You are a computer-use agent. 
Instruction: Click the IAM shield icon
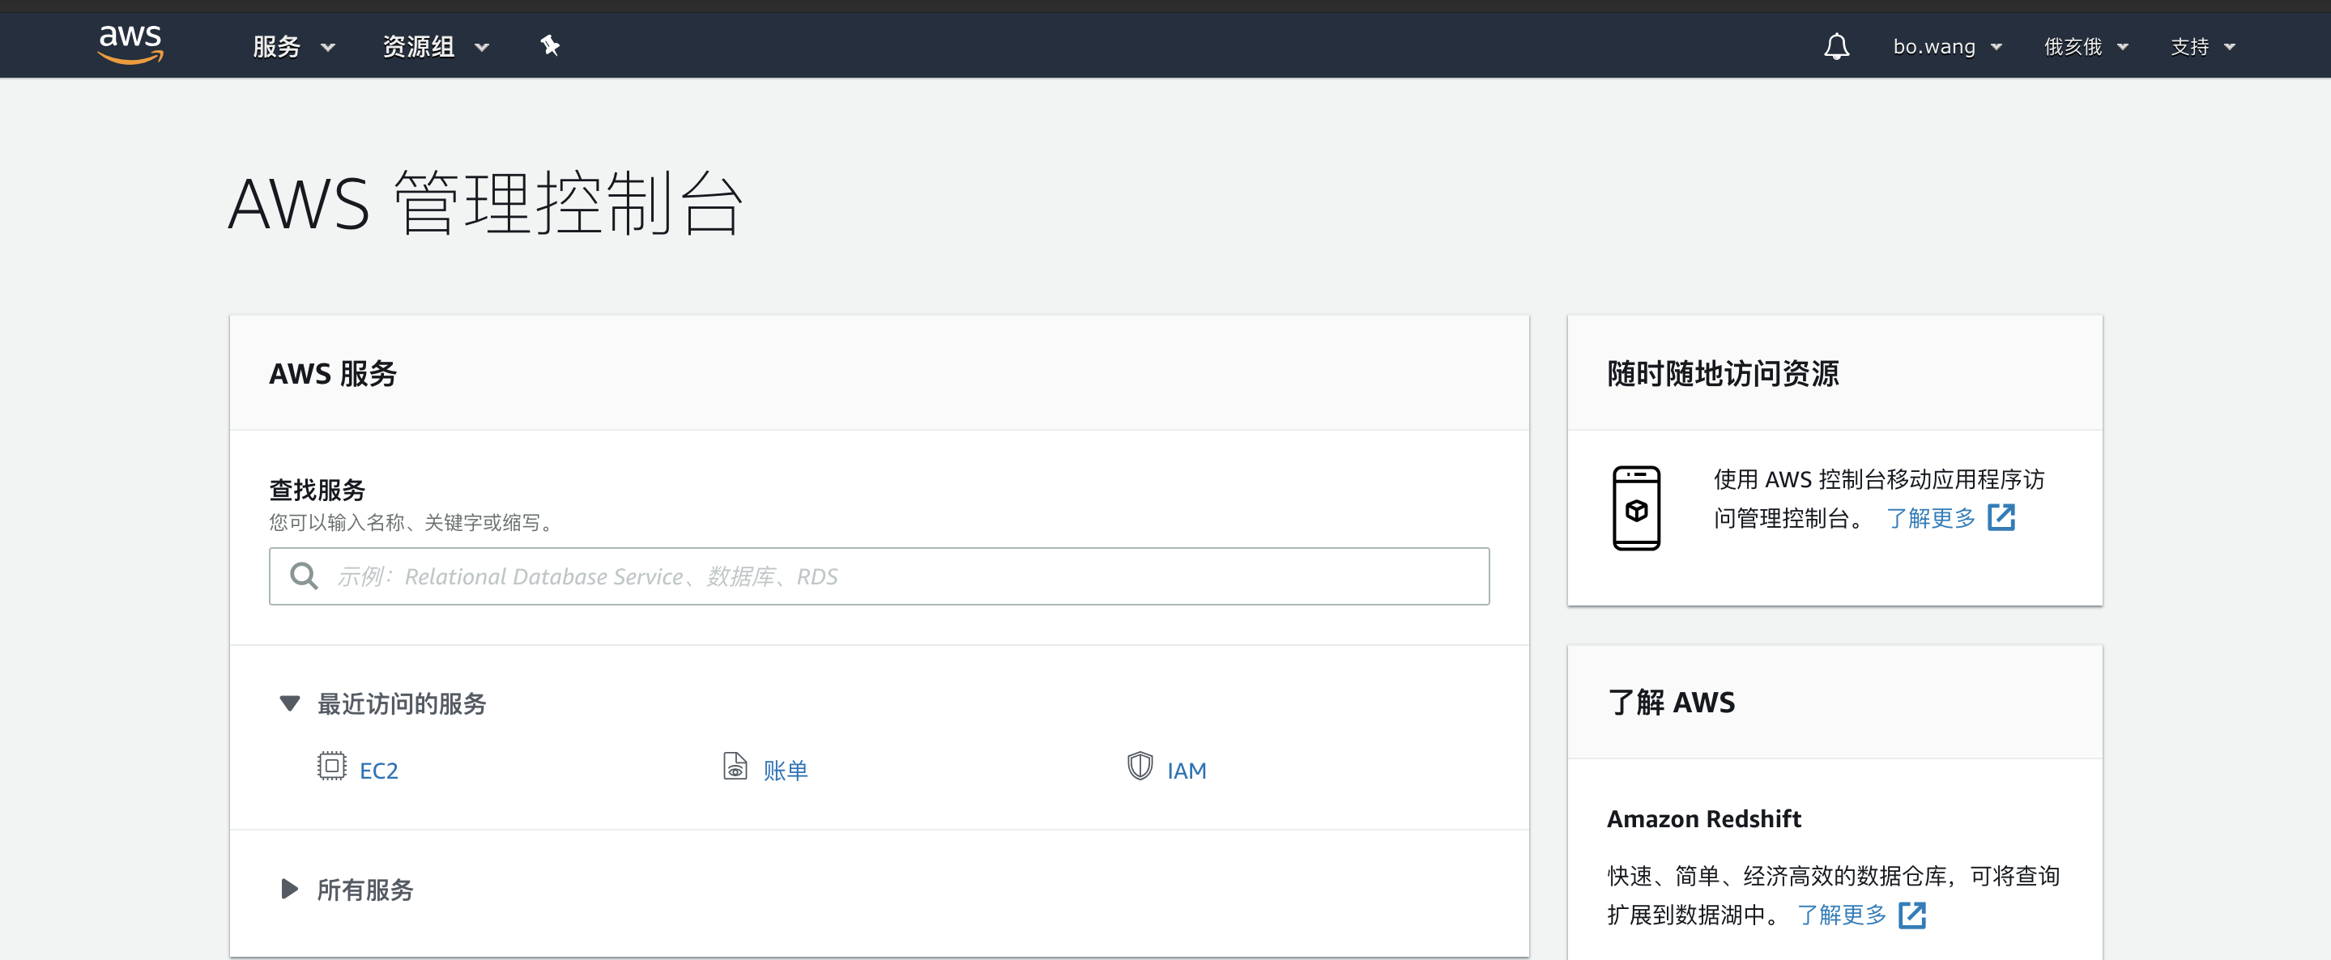click(x=1140, y=767)
